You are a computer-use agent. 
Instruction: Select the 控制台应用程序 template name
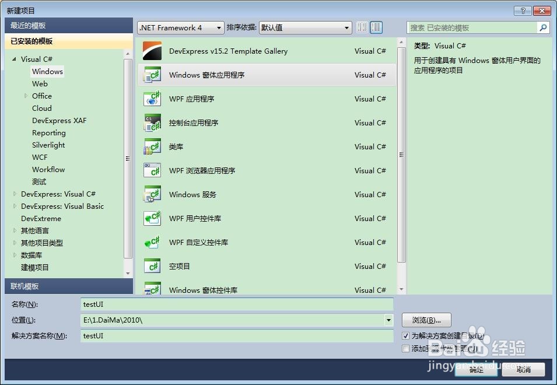click(x=194, y=123)
